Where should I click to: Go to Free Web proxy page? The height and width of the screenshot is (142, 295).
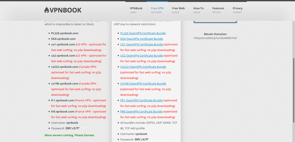tap(178, 10)
